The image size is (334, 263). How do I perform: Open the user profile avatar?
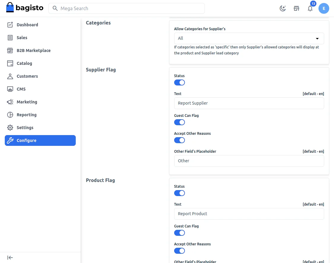click(x=324, y=8)
